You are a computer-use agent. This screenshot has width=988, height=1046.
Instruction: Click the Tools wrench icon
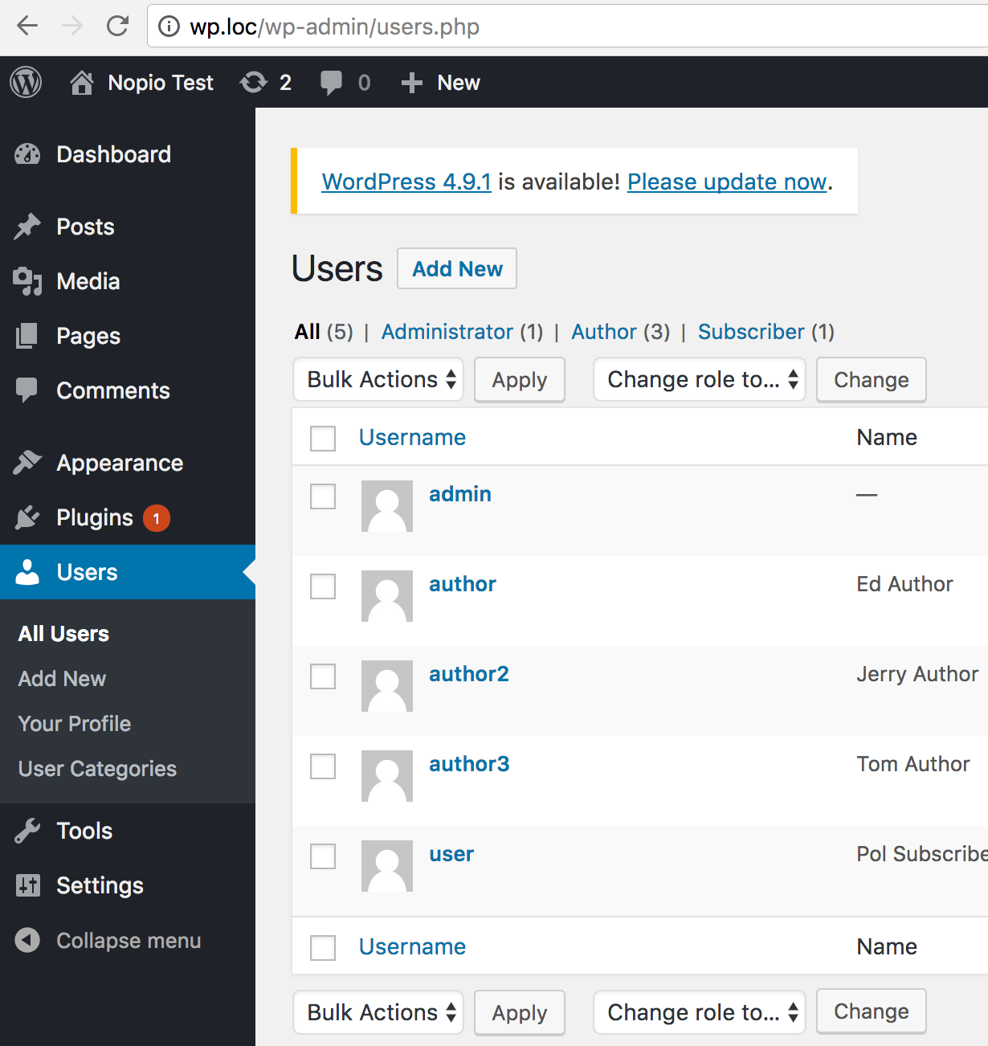click(x=27, y=831)
